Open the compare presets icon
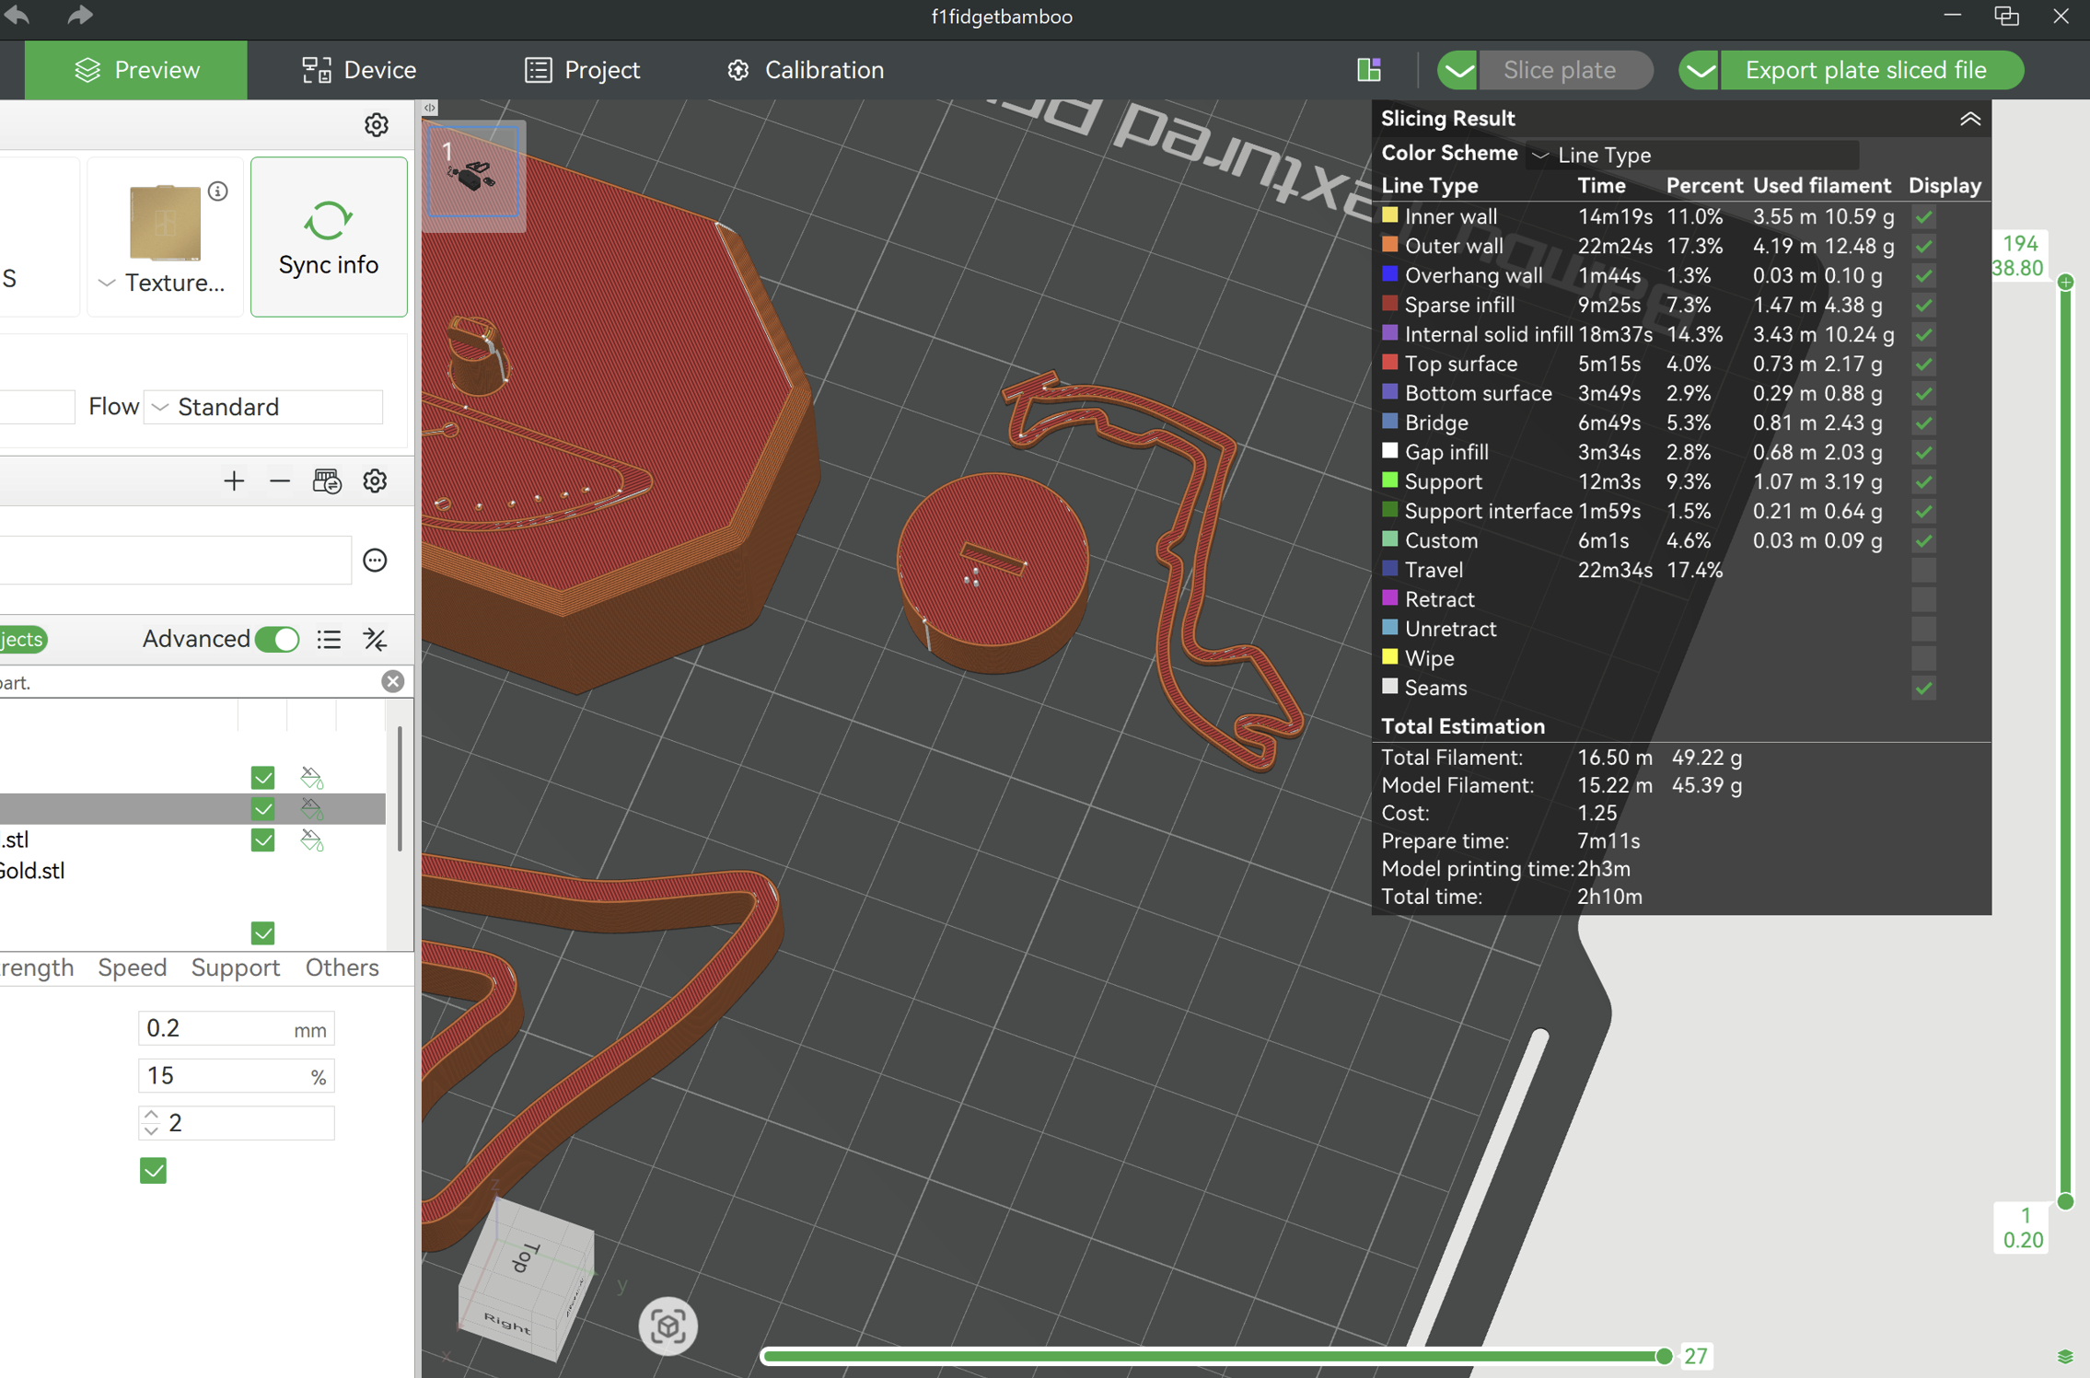Image resolution: width=2090 pixels, height=1378 pixels. click(375, 639)
